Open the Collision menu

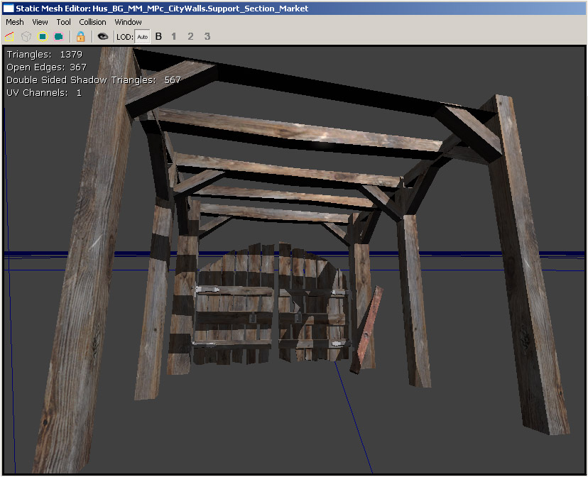92,22
